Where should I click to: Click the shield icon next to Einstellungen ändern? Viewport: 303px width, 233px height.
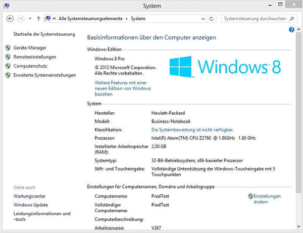pyautogui.click(x=250, y=196)
